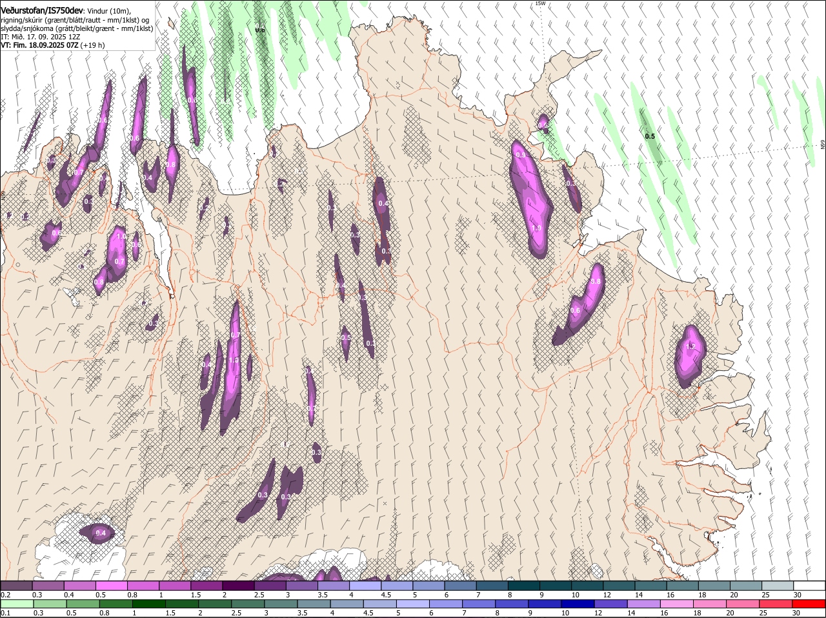The width and height of the screenshot is (826, 618).
Task: Click the '0.4' value in the southwest glacier cell
Action: click(x=101, y=533)
